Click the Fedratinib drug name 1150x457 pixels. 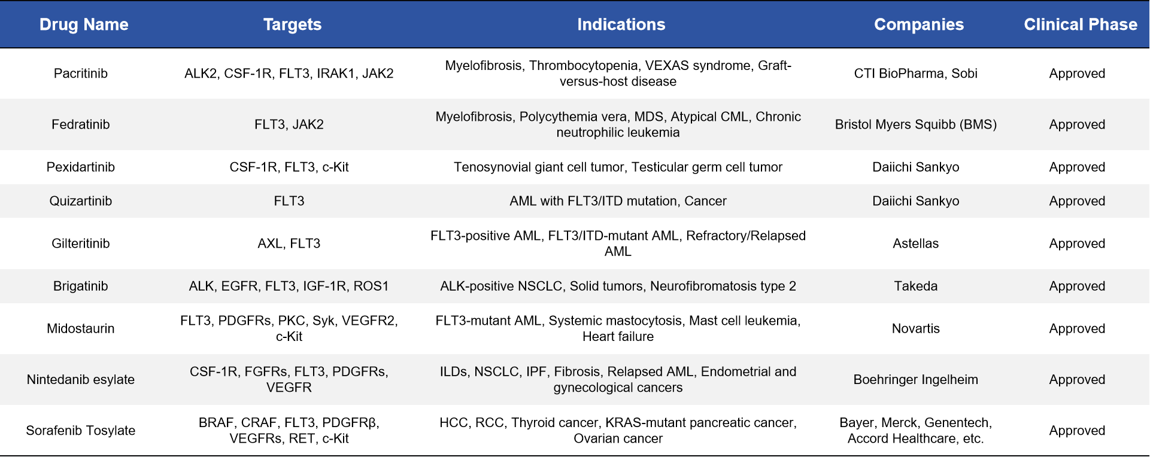81,124
